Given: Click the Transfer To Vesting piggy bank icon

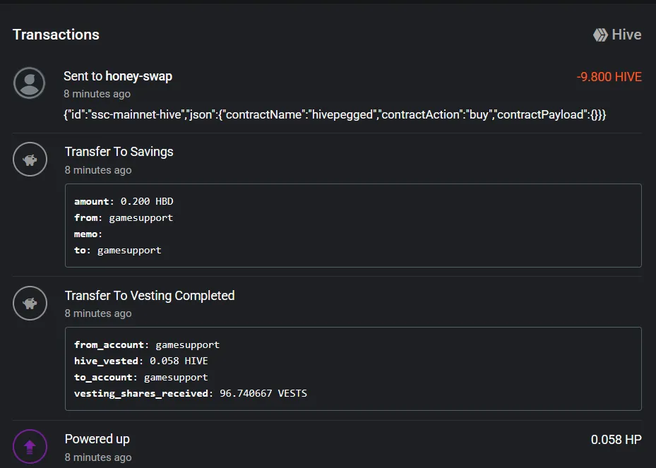Looking at the screenshot, I should click(30, 304).
